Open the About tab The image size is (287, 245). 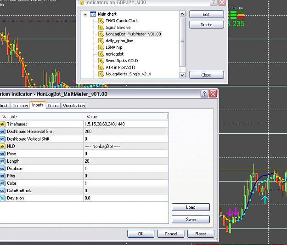click(5, 106)
